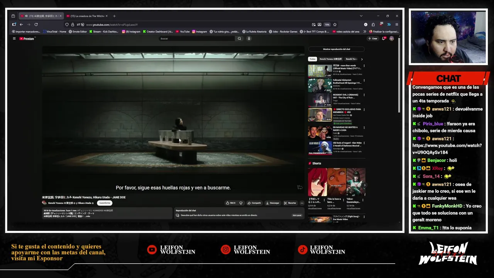The image size is (494, 278).
Task: Open awwa121's YouTube link in stream chat
Action: point(447,149)
